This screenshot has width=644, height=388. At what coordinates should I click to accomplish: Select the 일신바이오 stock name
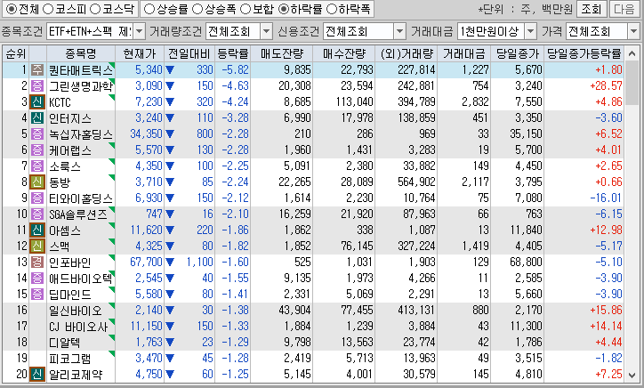point(75,311)
